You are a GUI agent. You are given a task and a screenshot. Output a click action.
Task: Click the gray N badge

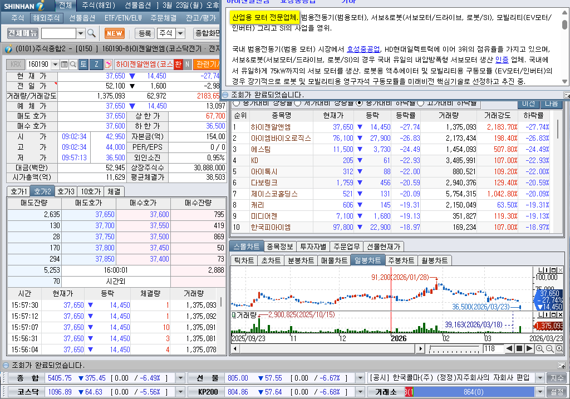pos(187,65)
